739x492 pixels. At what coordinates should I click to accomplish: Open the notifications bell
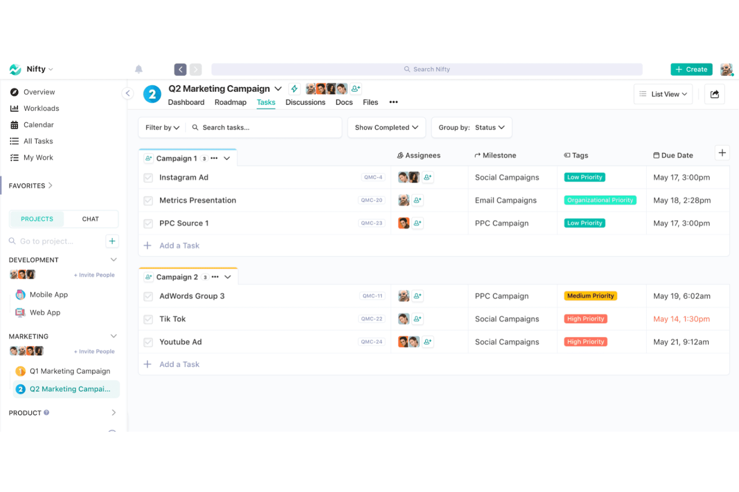(x=139, y=69)
